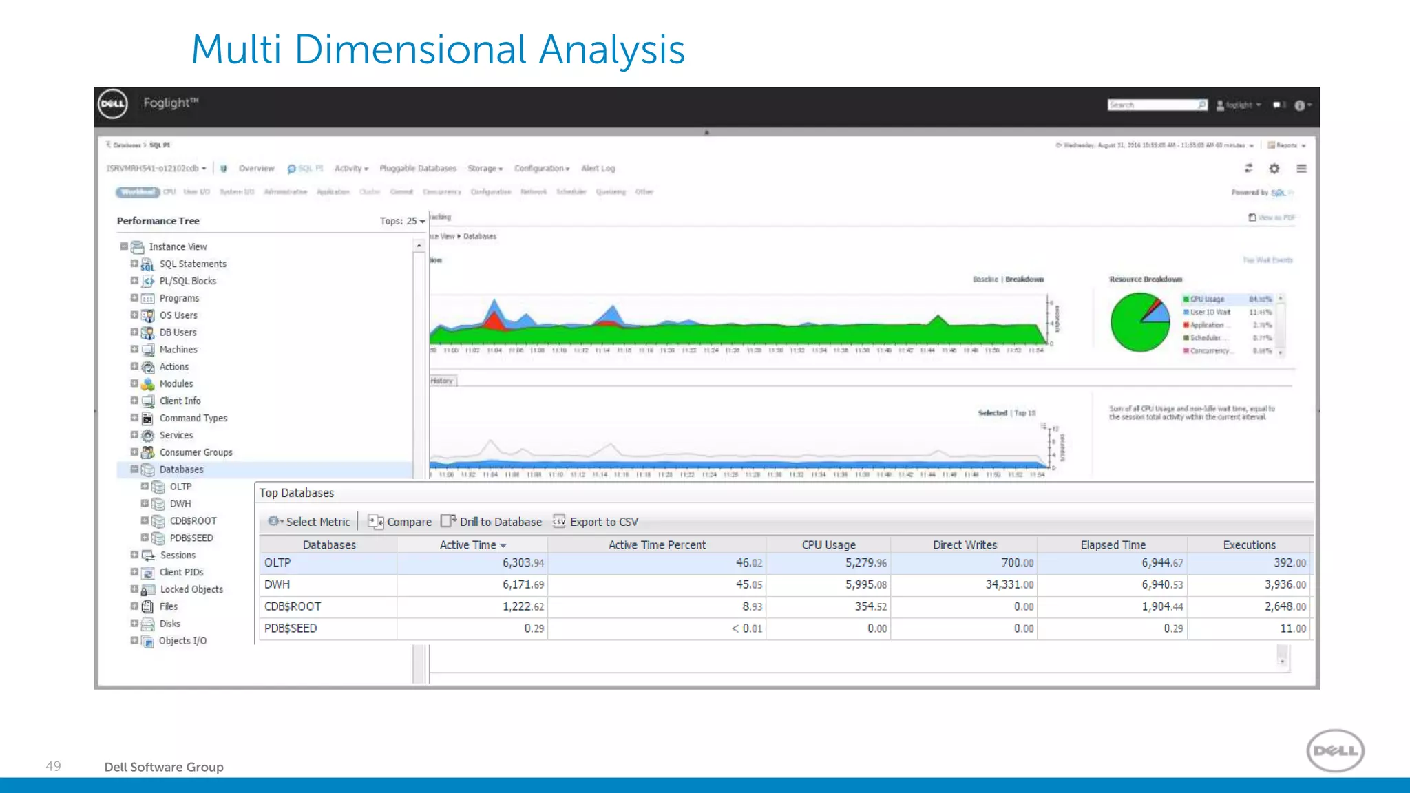Click in the Search input field
This screenshot has height=793, width=1410.
click(x=1153, y=105)
